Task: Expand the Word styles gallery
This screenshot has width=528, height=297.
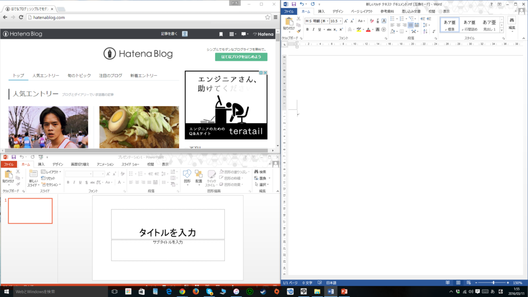Action: click(x=501, y=30)
